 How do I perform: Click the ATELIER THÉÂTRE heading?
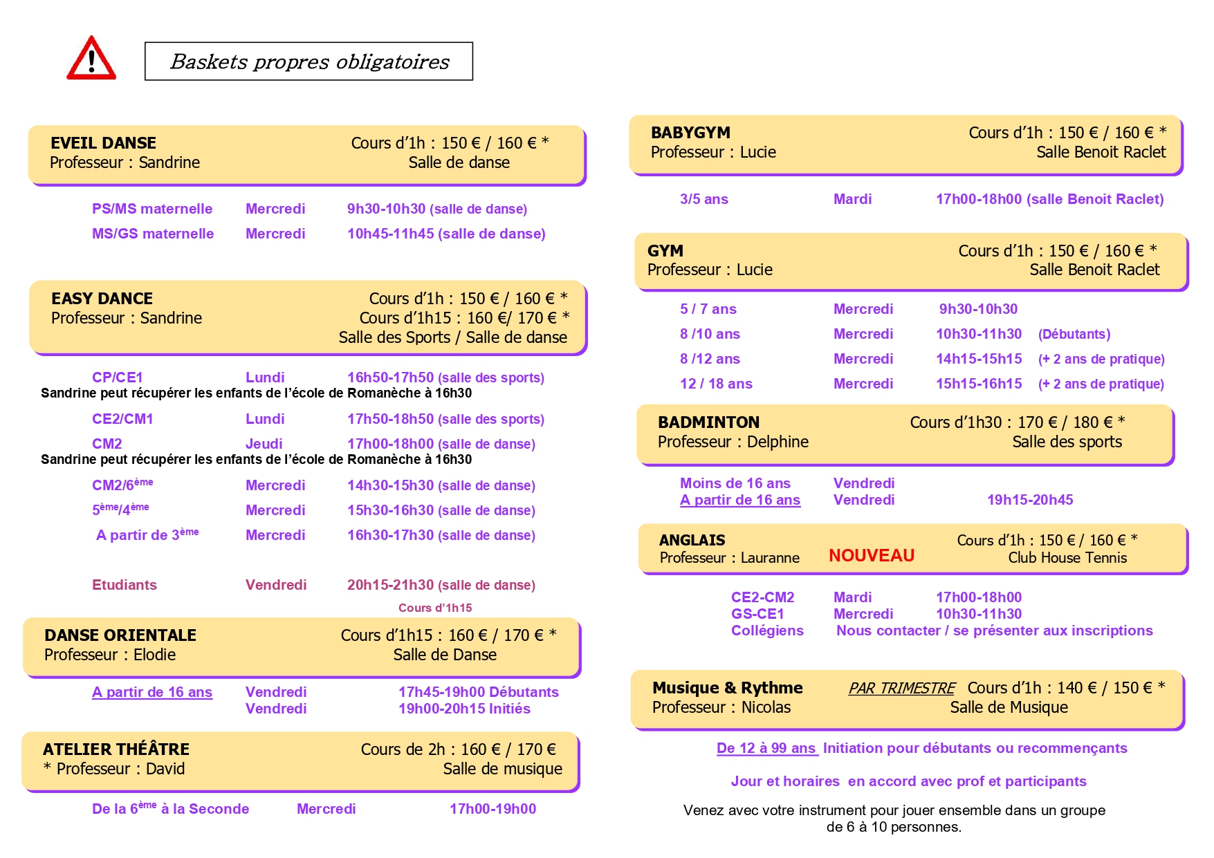[x=116, y=749]
